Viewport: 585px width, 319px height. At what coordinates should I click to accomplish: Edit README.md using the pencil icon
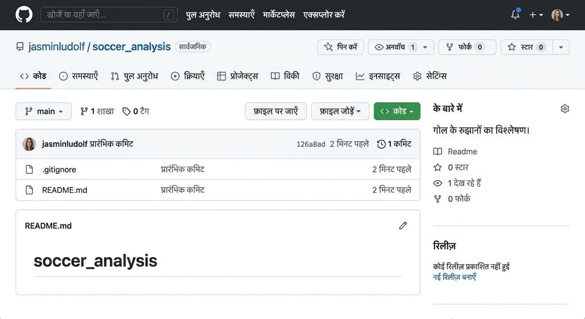(403, 225)
